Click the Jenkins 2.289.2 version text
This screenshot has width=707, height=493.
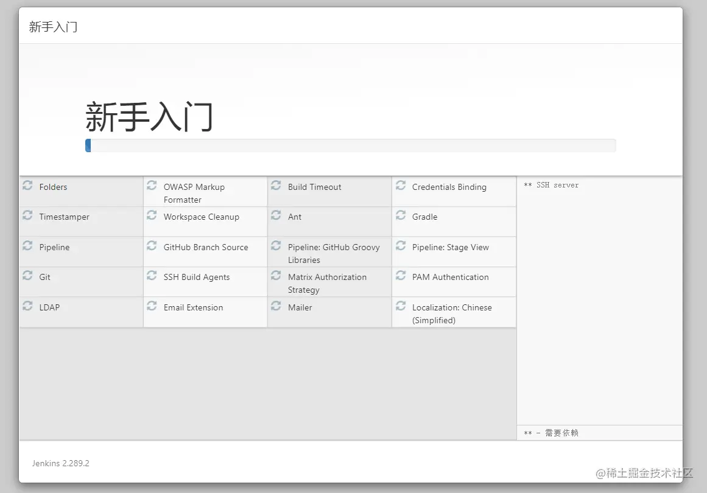click(61, 463)
